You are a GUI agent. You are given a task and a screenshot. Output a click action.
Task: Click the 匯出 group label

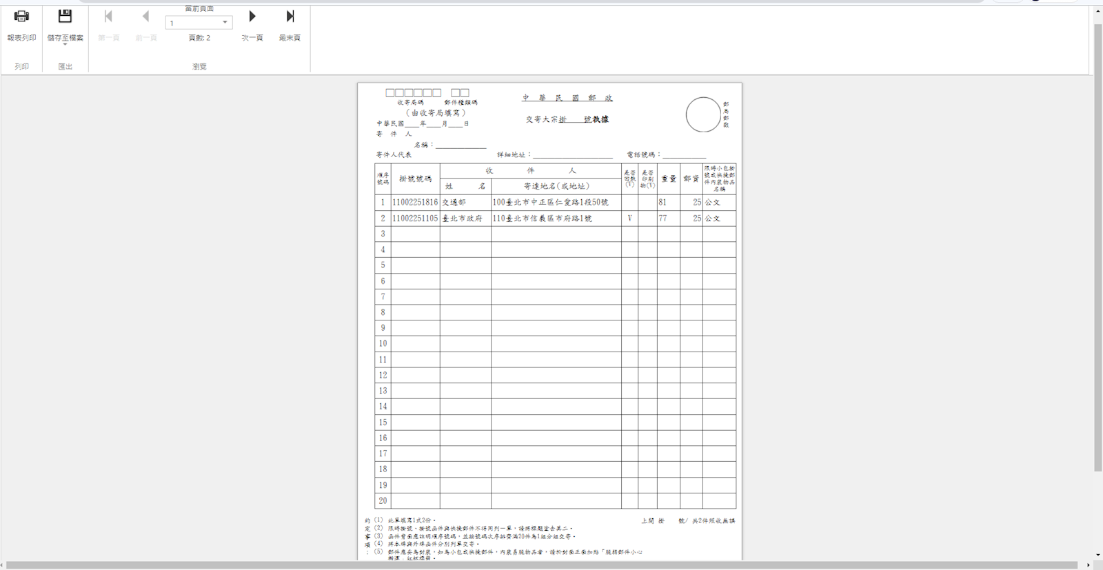point(65,67)
